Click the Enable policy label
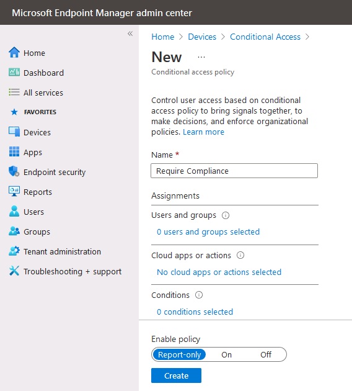Screen dimensions: 352x391 tap(176, 339)
